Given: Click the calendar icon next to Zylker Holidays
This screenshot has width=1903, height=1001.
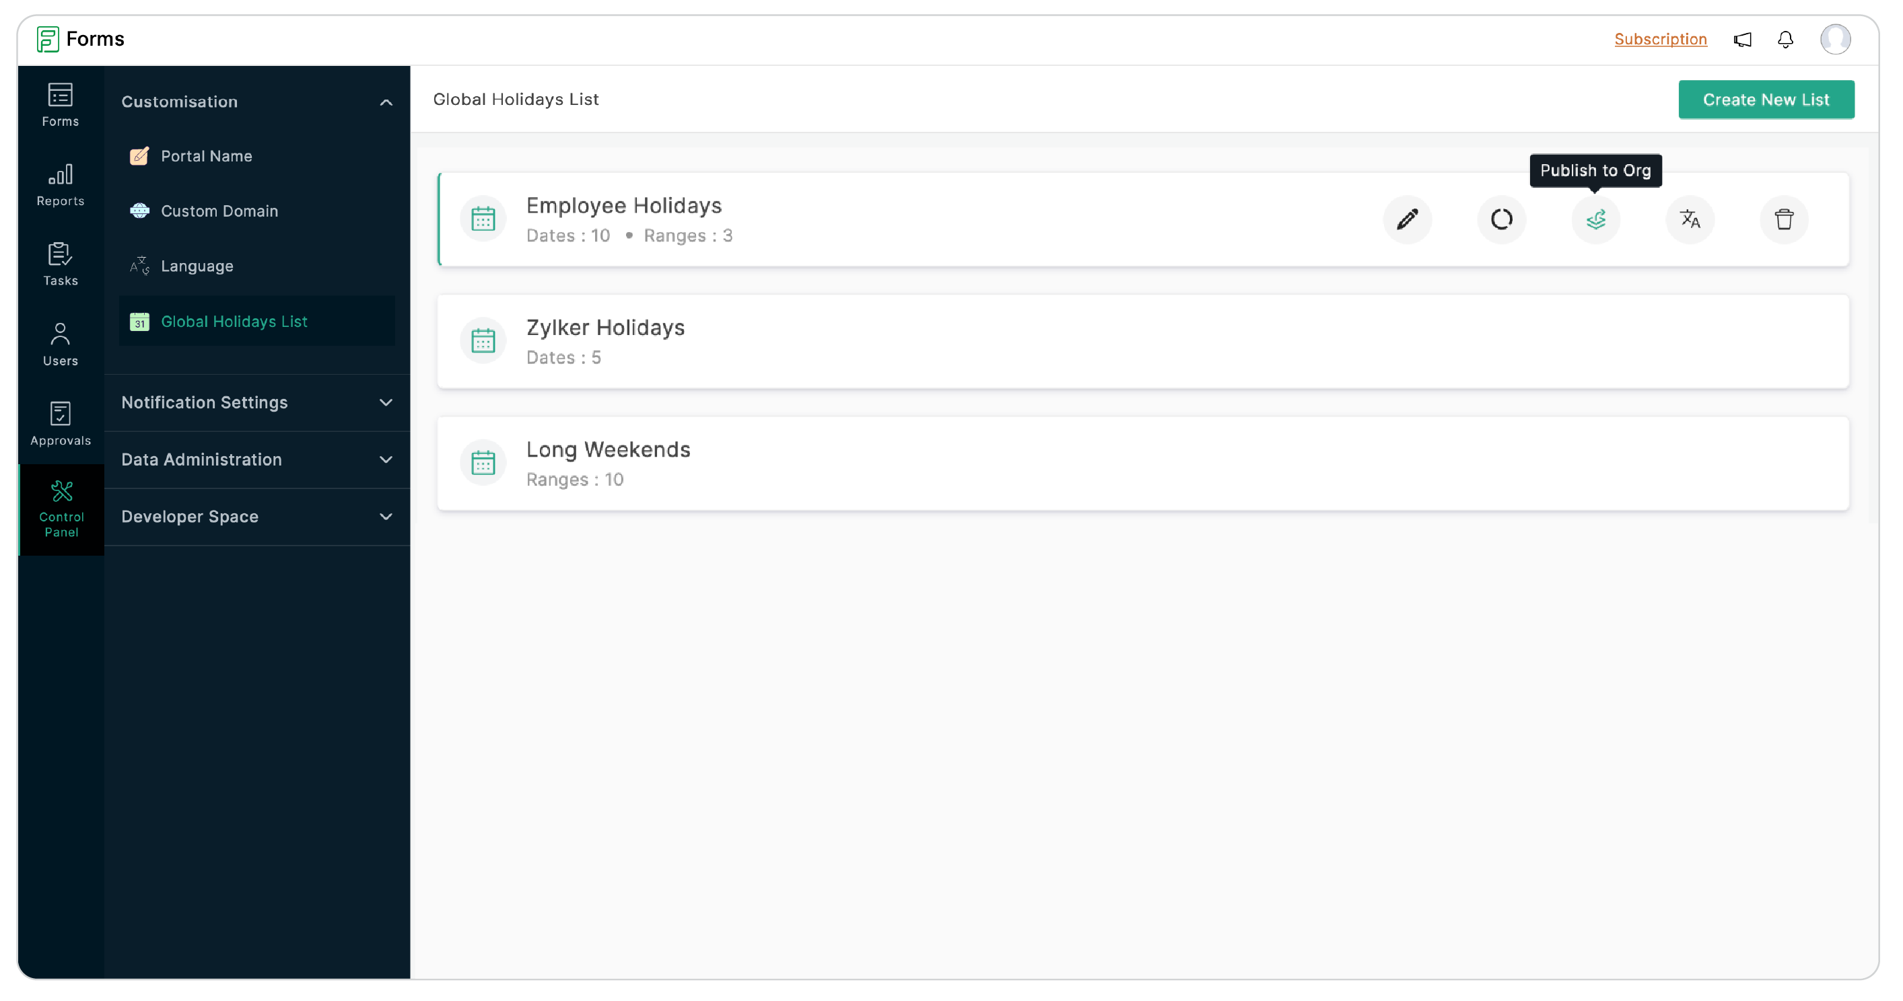Looking at the screenshot, I should [x=485, y=341].
